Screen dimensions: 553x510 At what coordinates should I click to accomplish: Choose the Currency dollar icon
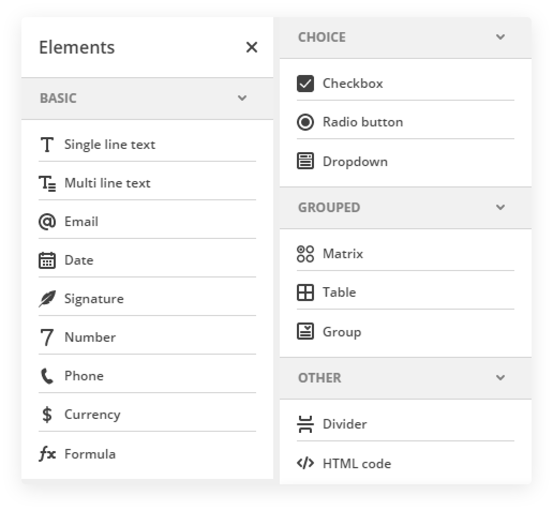47,415
